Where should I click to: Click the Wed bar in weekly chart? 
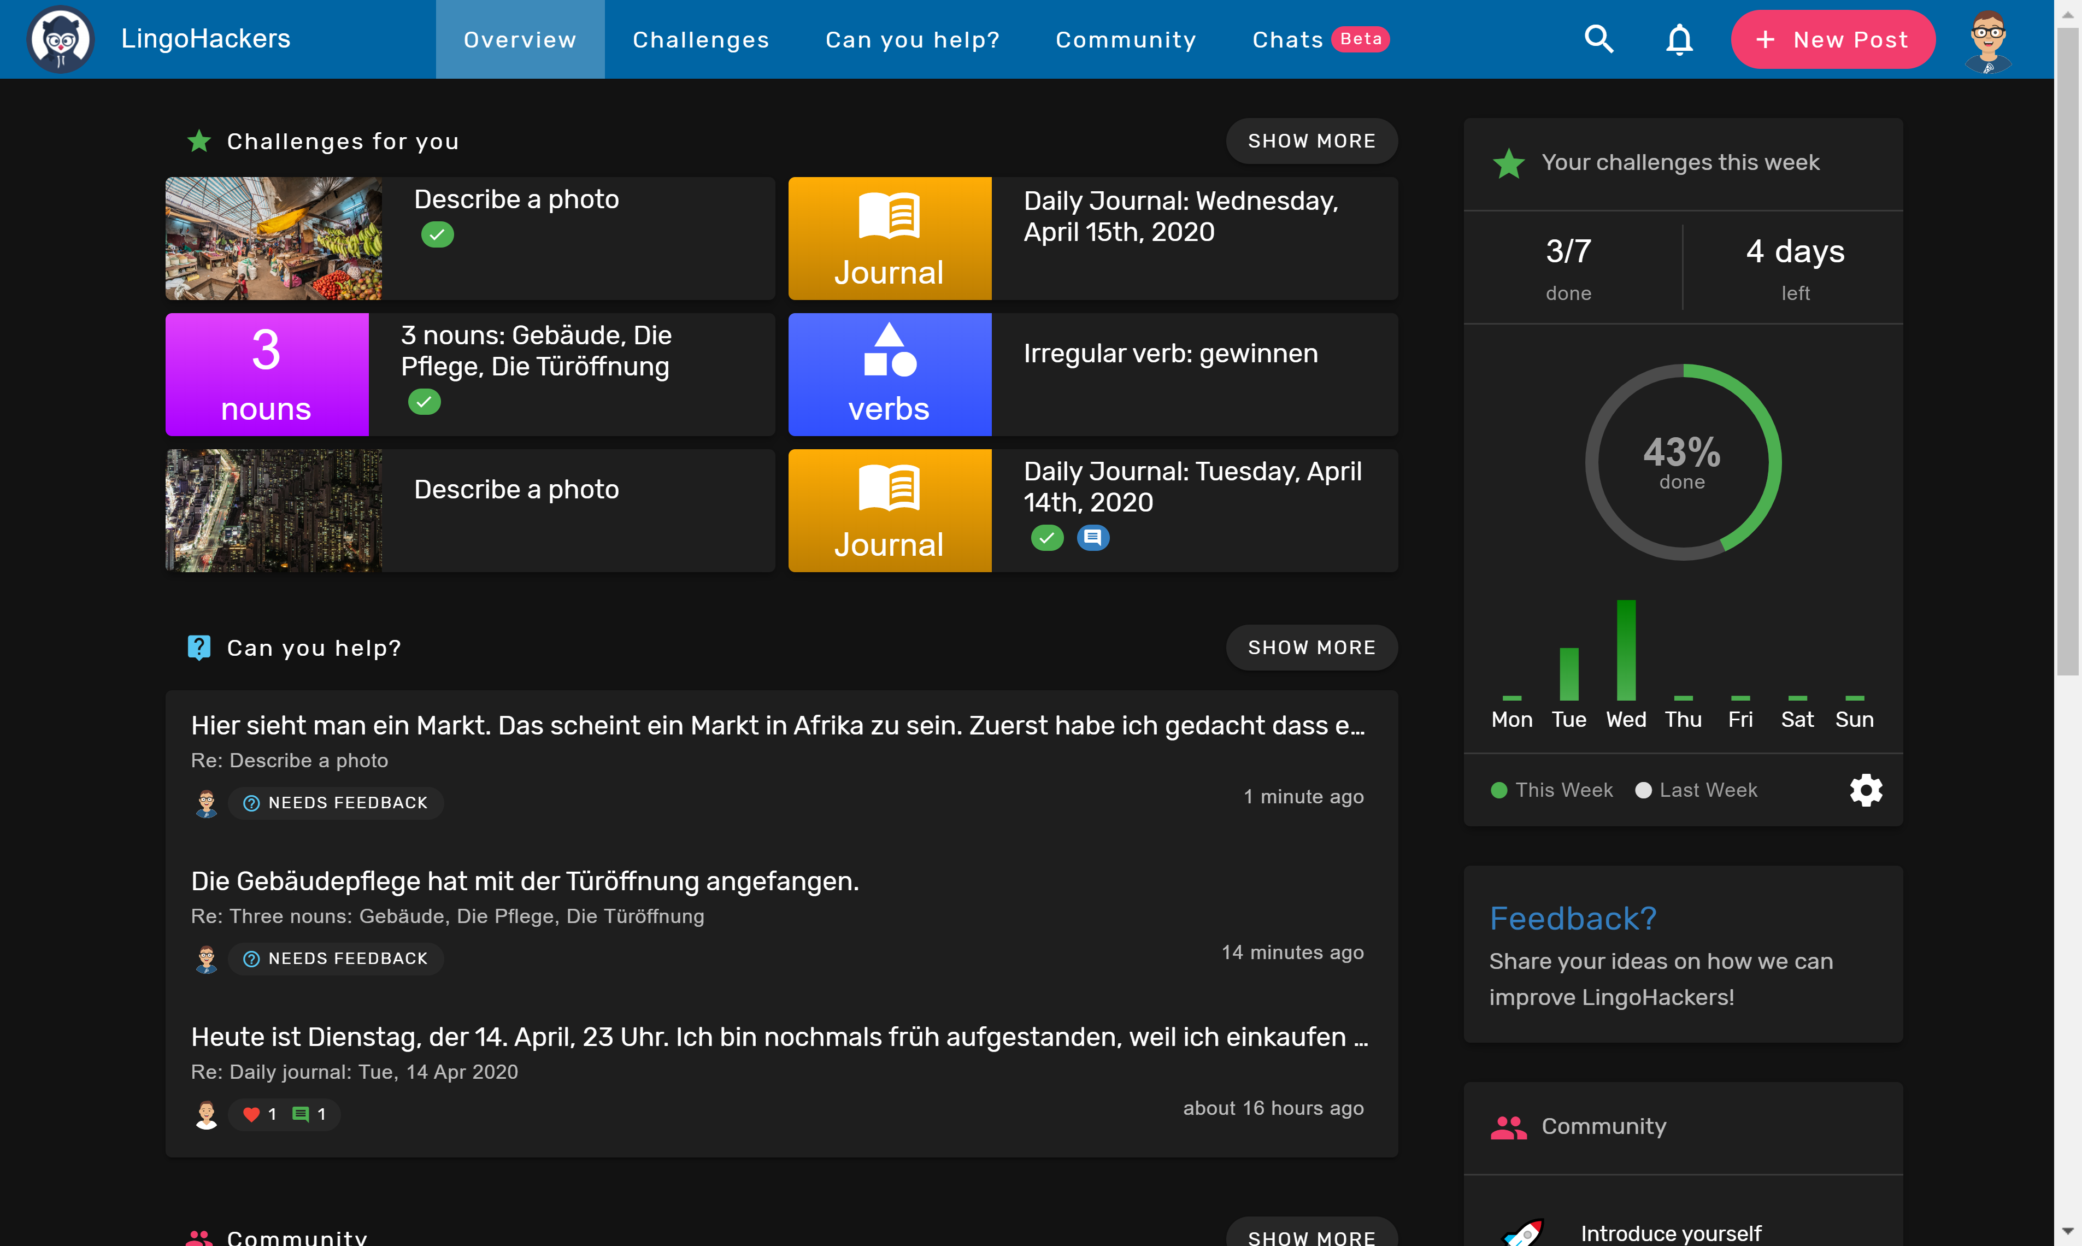click(1625, 650)
